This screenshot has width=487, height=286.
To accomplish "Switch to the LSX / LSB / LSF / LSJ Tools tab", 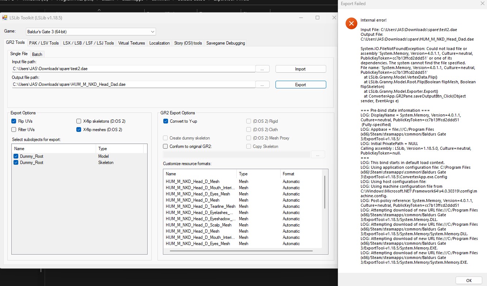I will pos(88,43).
